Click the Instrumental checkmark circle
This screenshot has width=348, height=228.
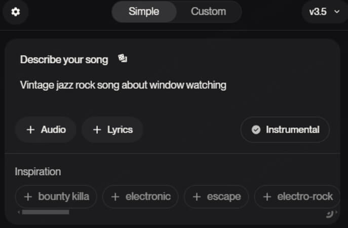(256, 130)
